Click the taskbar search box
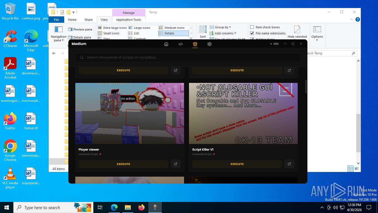Viewport: 378px width, 213px height. pos(54,207)
